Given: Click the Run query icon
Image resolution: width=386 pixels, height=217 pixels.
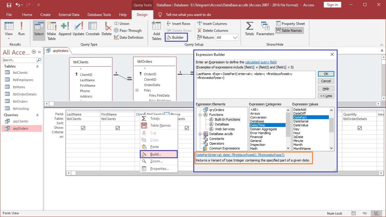Looking at the screenshot, I should (21, 29).
